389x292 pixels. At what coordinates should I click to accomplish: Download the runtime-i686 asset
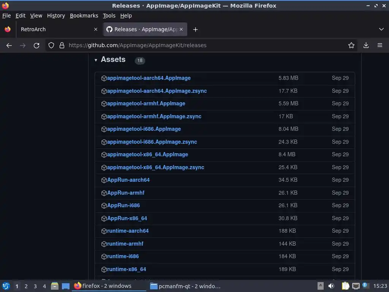123,257
